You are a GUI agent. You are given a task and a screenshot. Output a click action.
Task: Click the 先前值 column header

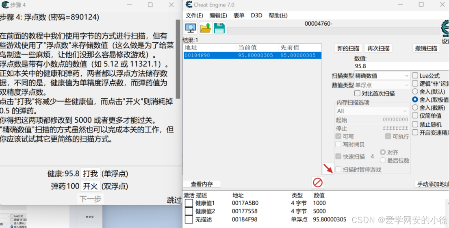[300, 48]
